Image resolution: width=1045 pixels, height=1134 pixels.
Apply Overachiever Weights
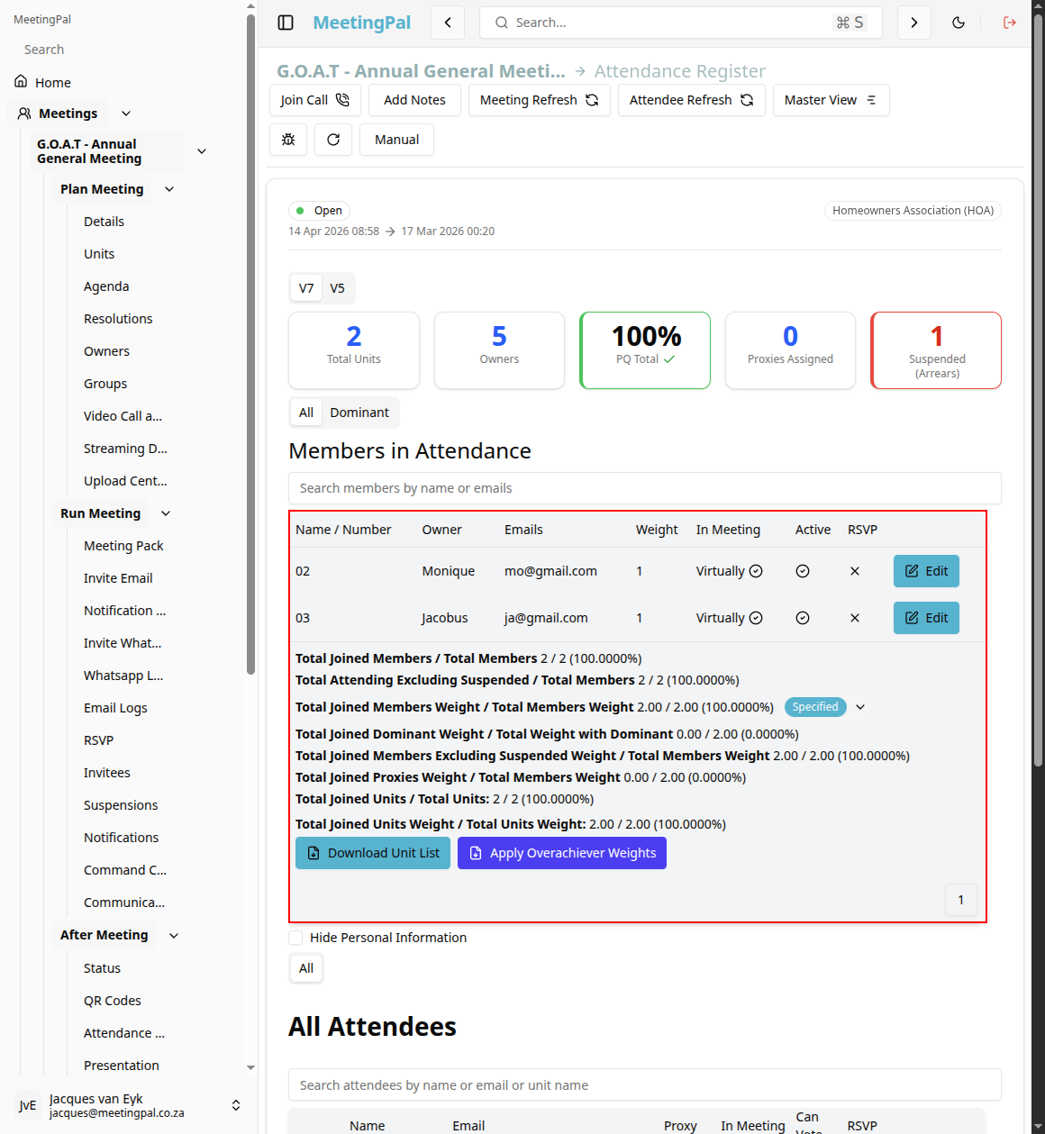pos(562,853)
